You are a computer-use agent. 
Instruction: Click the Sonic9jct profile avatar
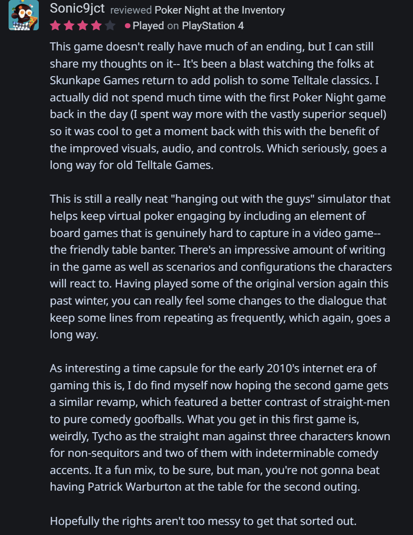point(24,15)
